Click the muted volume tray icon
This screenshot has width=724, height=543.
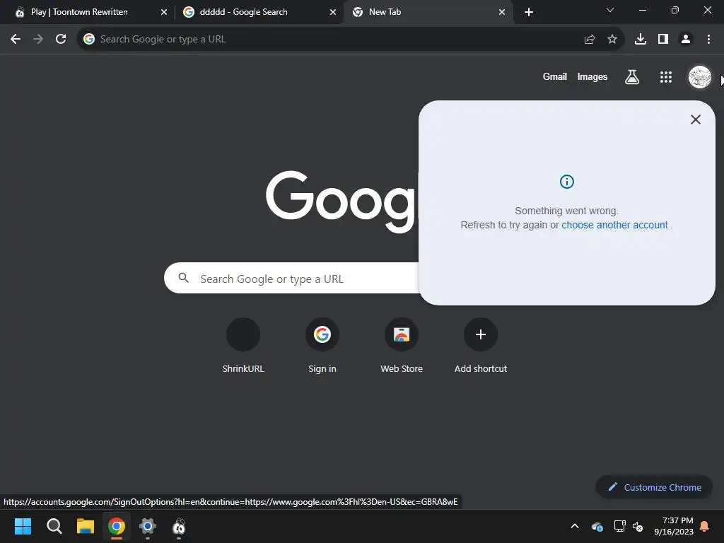pyautogui.click(x=638, y=526)
